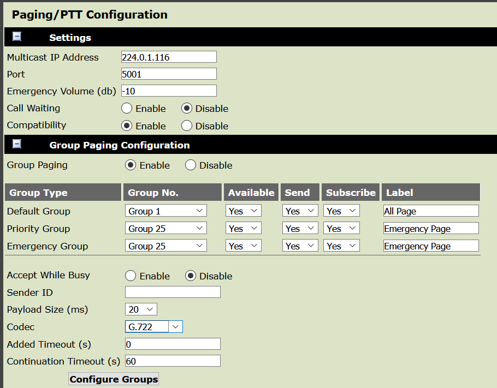
Task: Collapse the Group Paging Configuration section icon
Action: (x=17, y=144)
